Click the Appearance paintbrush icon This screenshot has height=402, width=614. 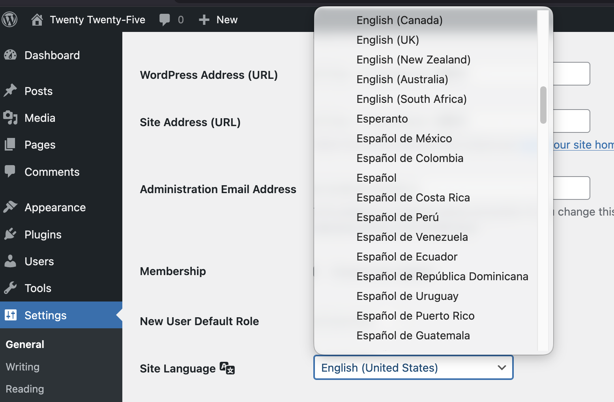click(11, 207)
